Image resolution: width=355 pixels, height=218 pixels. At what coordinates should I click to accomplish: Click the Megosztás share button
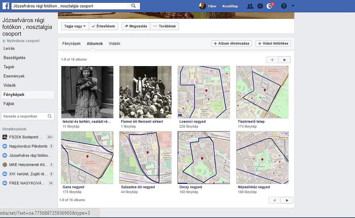(136, 26)
